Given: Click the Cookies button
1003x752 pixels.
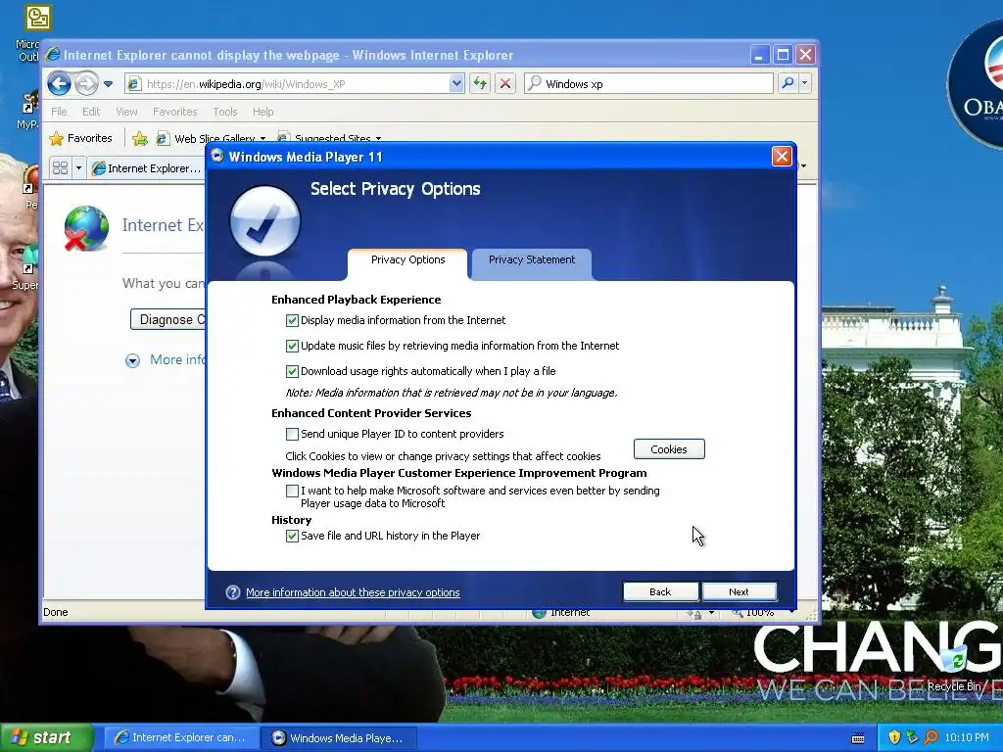Looking at the screenshot, I should (x=669, y=448).
